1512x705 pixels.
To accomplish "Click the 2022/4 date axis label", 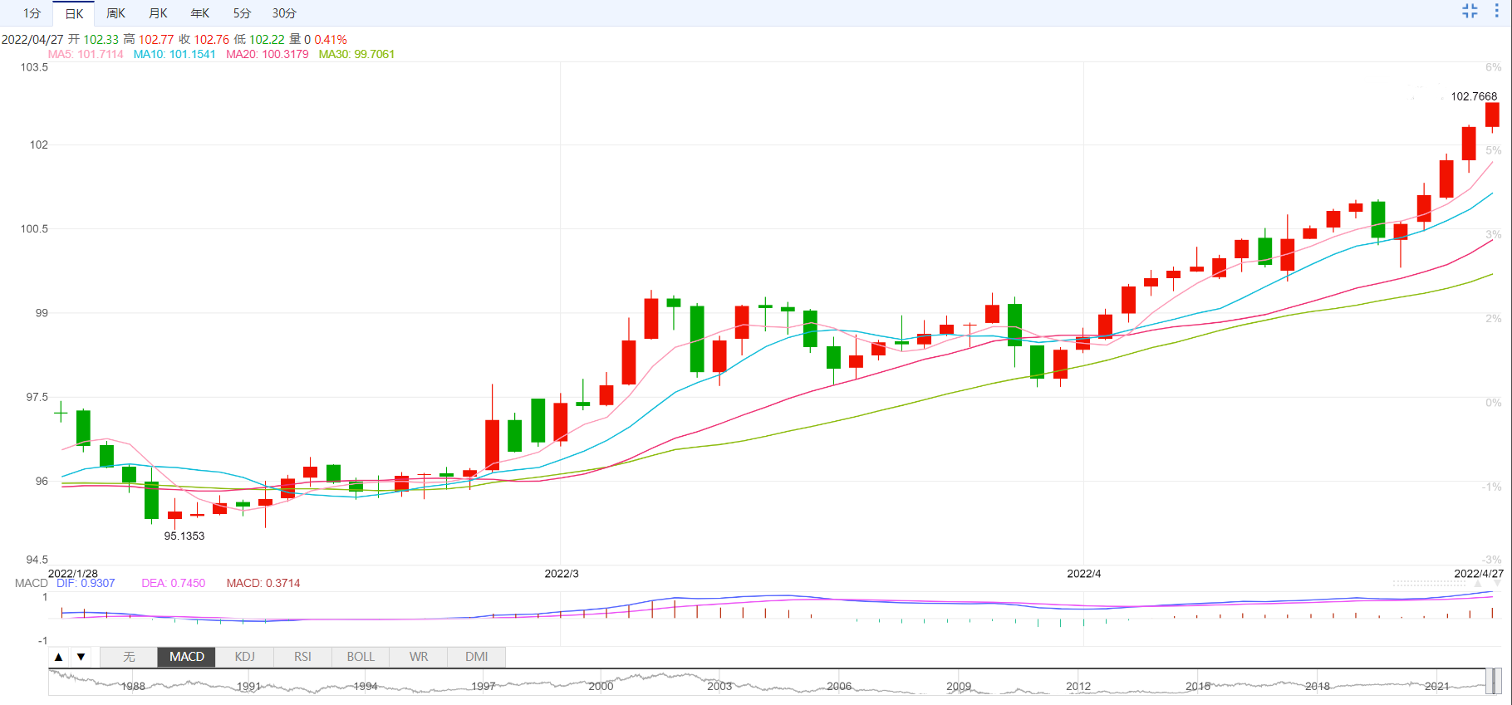I will [x=1083, y=573].
